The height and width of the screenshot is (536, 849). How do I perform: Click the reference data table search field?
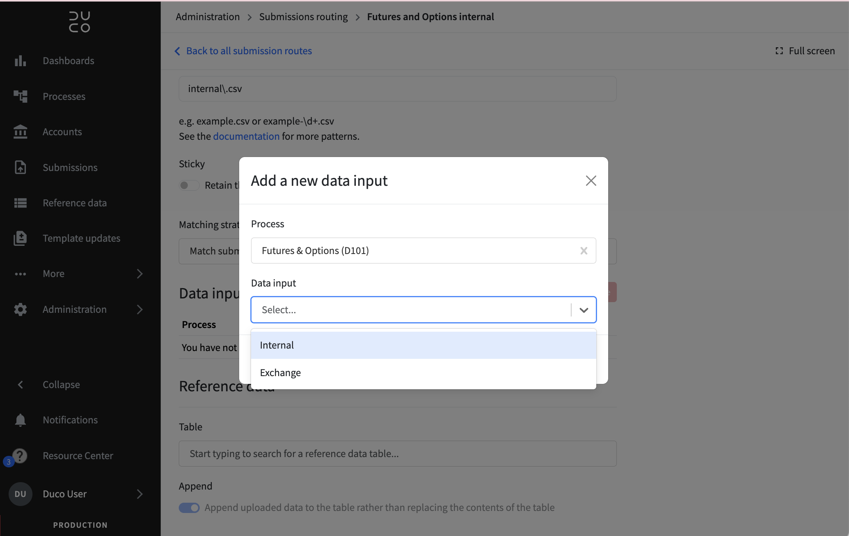point(397,454)
